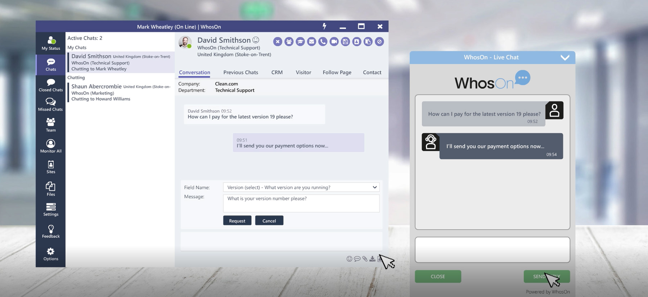Collapse the WhosOn Live Chat widget

pos(565,58)
